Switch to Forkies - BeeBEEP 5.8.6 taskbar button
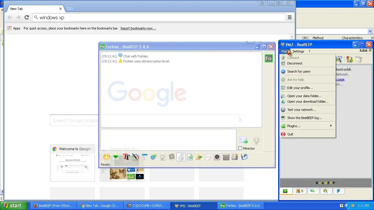The image size is (374, 210). (240, 206)
